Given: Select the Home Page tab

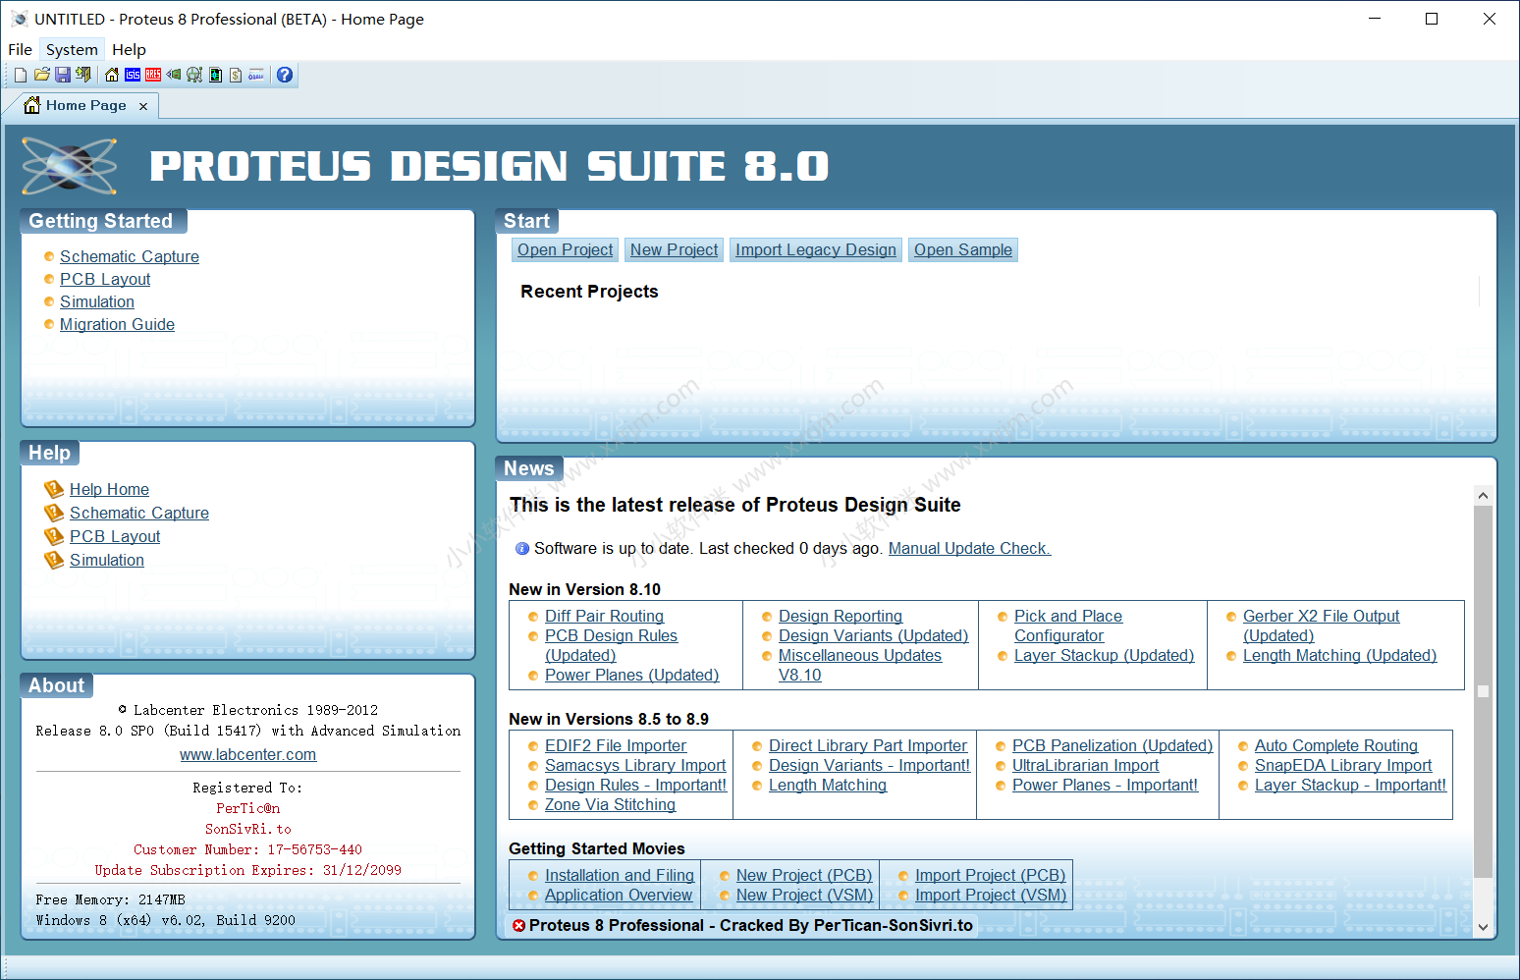Looking at the screenshot, I should (x=86, y=105).
